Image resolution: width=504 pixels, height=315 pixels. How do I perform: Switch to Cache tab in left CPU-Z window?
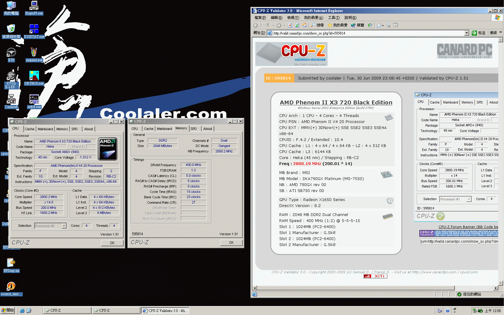pyautogui.click(x=29, y=129)
